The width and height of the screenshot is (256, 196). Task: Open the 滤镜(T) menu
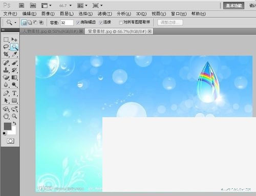point(104,14)
